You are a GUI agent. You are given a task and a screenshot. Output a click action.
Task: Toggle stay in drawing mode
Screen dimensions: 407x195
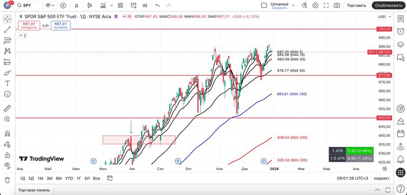coord(7,144)
